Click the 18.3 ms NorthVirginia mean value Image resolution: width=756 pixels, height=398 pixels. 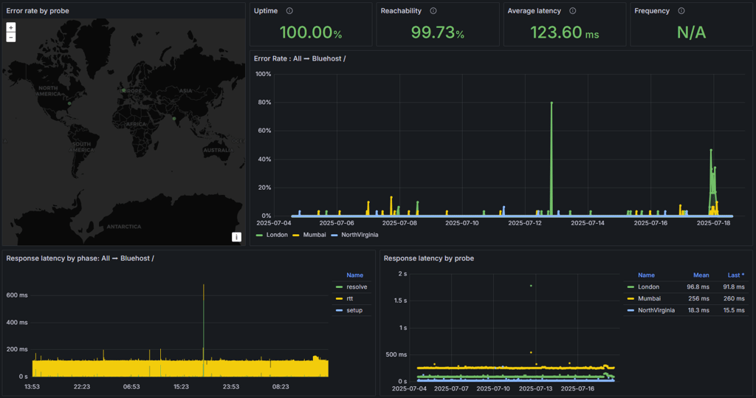click(x=698, y=310)
